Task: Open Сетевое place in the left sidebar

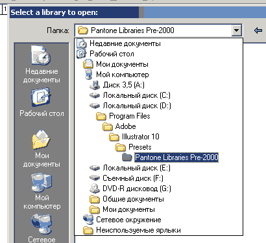Action: pyautogui.click(x=42, y=228)
